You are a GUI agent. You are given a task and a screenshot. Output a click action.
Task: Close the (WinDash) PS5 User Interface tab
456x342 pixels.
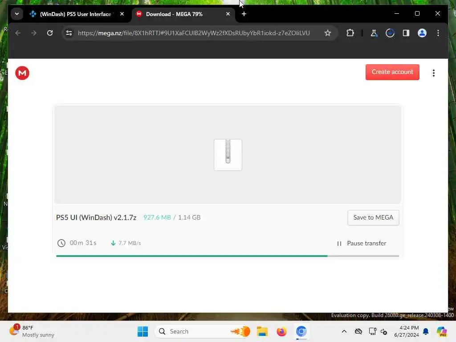coord(122,14)
